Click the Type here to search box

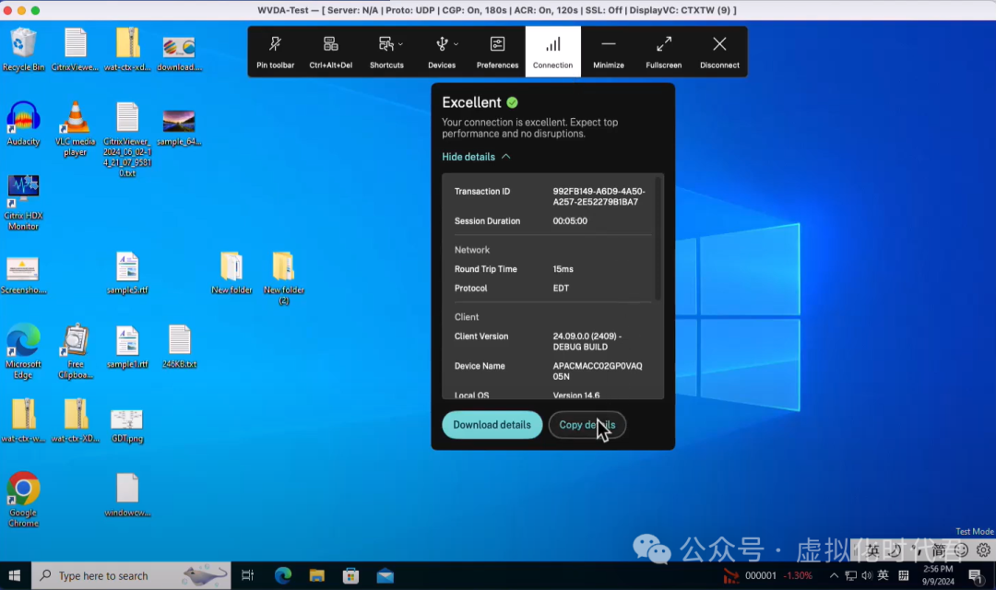pyautogui.click(x=131, y=575)
